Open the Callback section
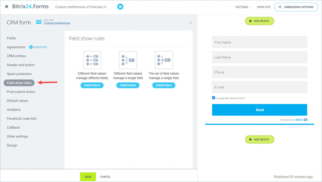The height and width of the screenshot is (182, 322). click(x=13, y=127)
